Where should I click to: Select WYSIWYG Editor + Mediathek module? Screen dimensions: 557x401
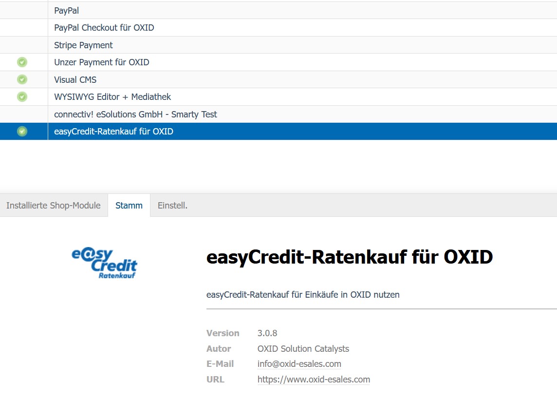[112, 97]
